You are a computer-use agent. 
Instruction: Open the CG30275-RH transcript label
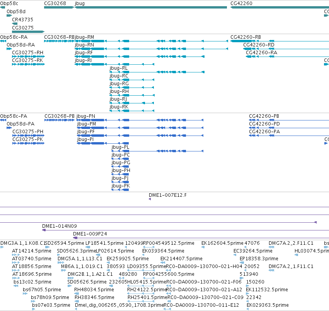pyautogui.click(x=27, y=53)
